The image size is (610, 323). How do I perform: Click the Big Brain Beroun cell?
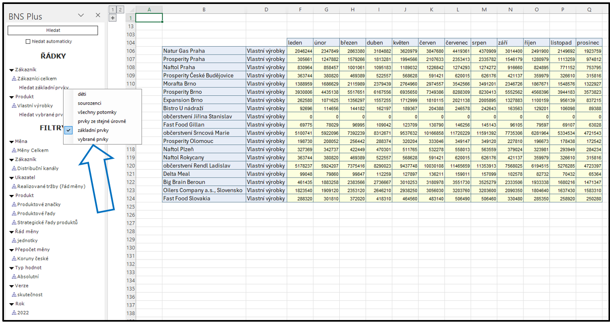click(204, 182)
